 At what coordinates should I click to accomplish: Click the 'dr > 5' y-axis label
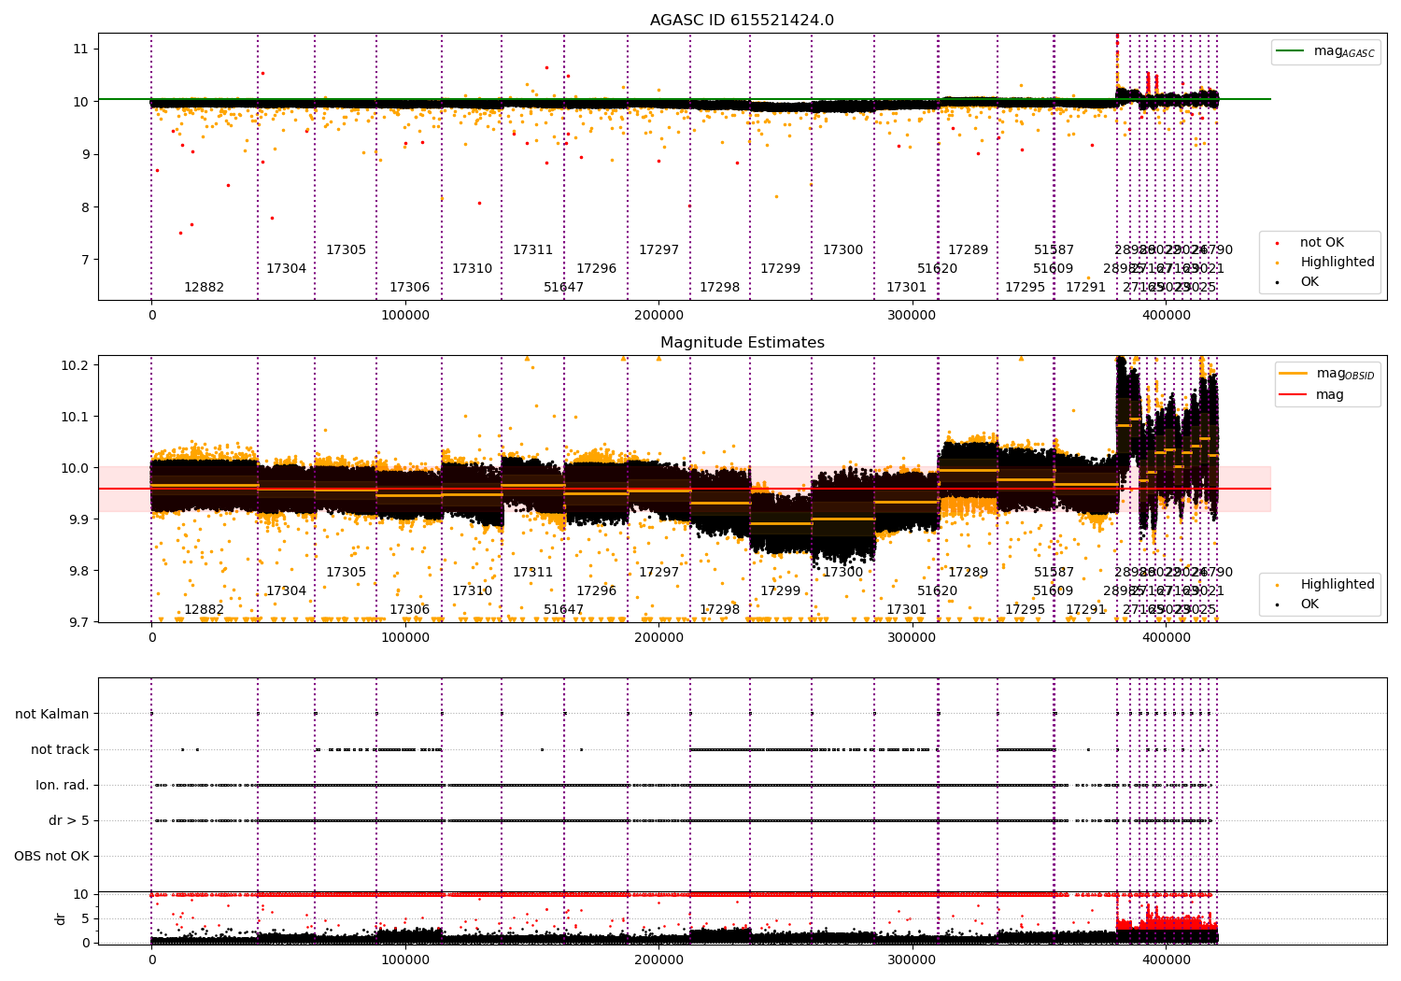pyautogui.click(x=69, y=820)
